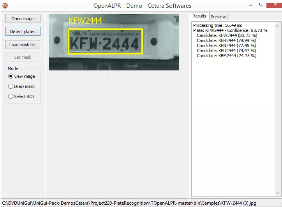Close the OpenALPR Demo window
The image size is (282, 207).
275,5
